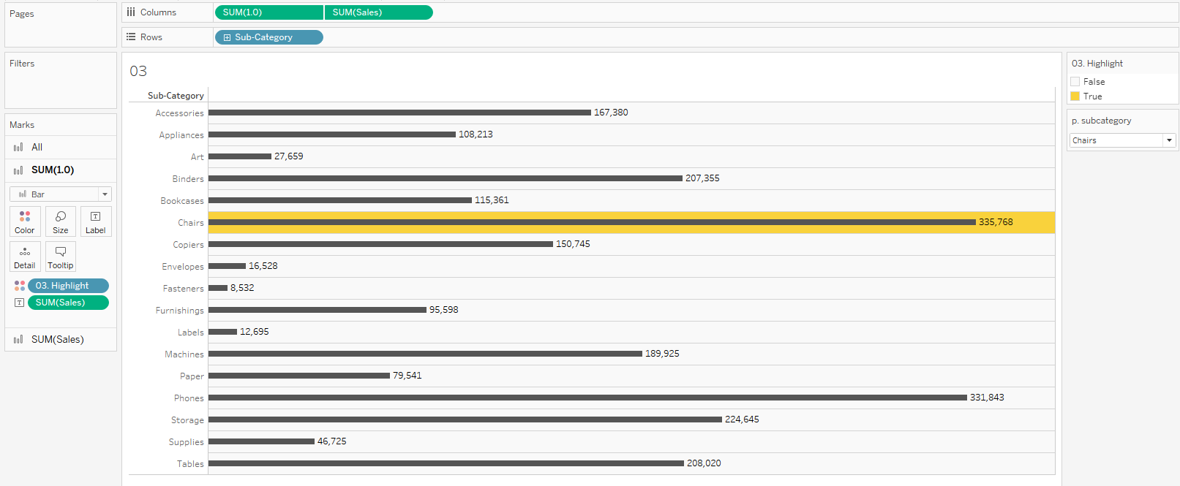Select the All marks tab

coord(37,148)
